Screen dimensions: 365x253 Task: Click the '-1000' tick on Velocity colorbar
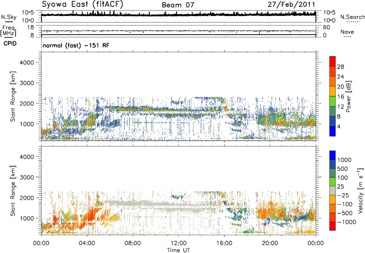click(346, 222)
